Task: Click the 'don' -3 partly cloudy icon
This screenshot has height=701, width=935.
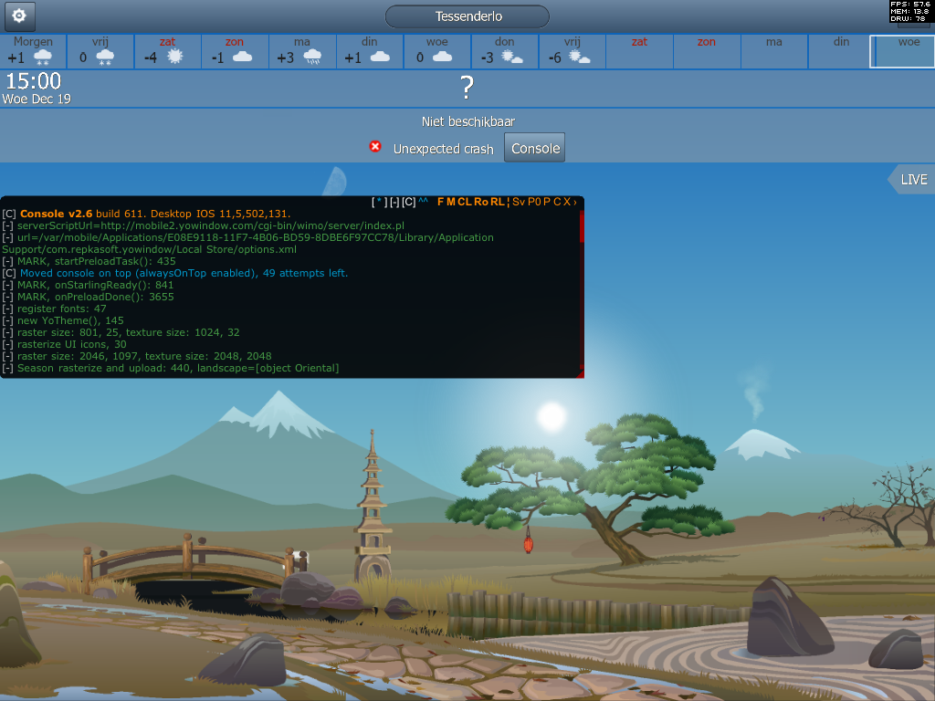Action: click(x=513, y=58)
